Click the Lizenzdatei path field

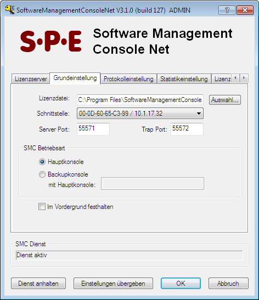[140, 100]
